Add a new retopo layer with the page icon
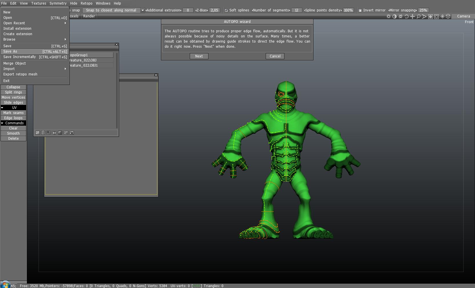The height and width of the screenshot is (288, 475). [x=37, y=133]
